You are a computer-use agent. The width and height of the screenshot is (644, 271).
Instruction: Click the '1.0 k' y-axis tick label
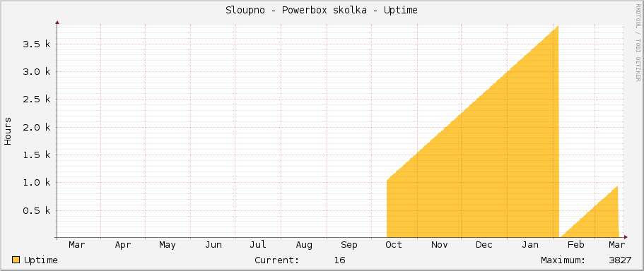[x=37, y=183]
